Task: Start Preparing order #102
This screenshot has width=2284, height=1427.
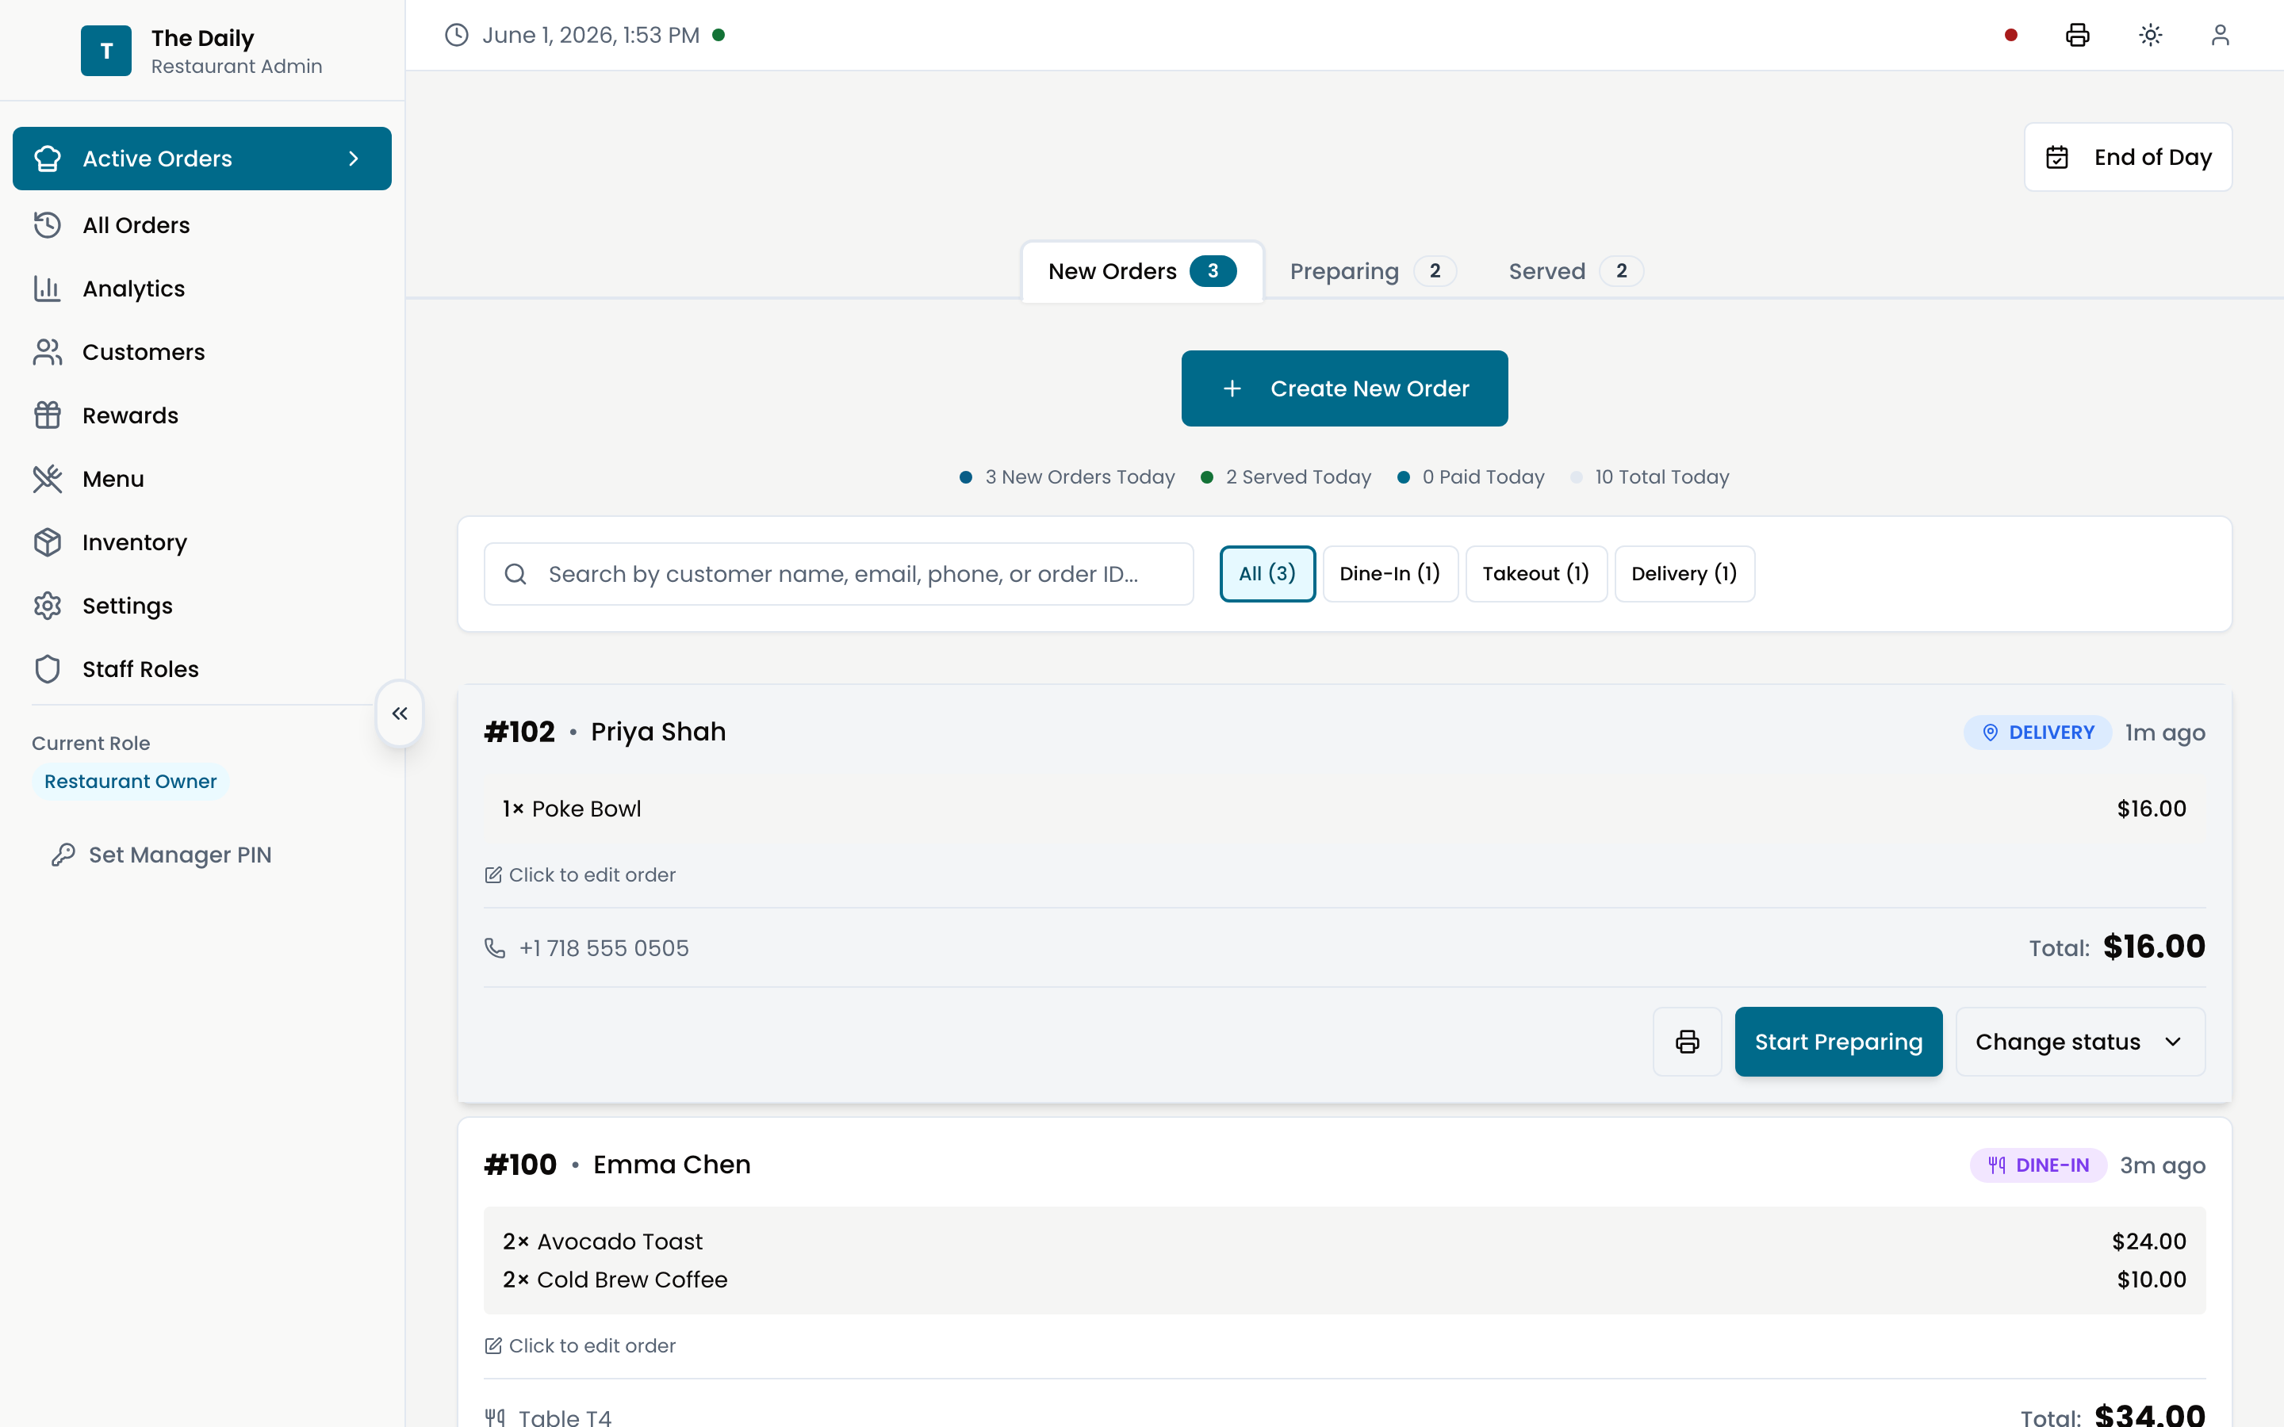Action: tap(1838, 1041)
